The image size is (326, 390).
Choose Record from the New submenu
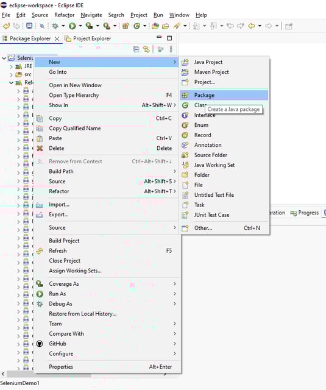[x=224, y=135]
